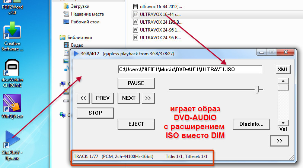The image size is (303, 168).
Task: Click the music note library icon
Action: tap(66, 68)
